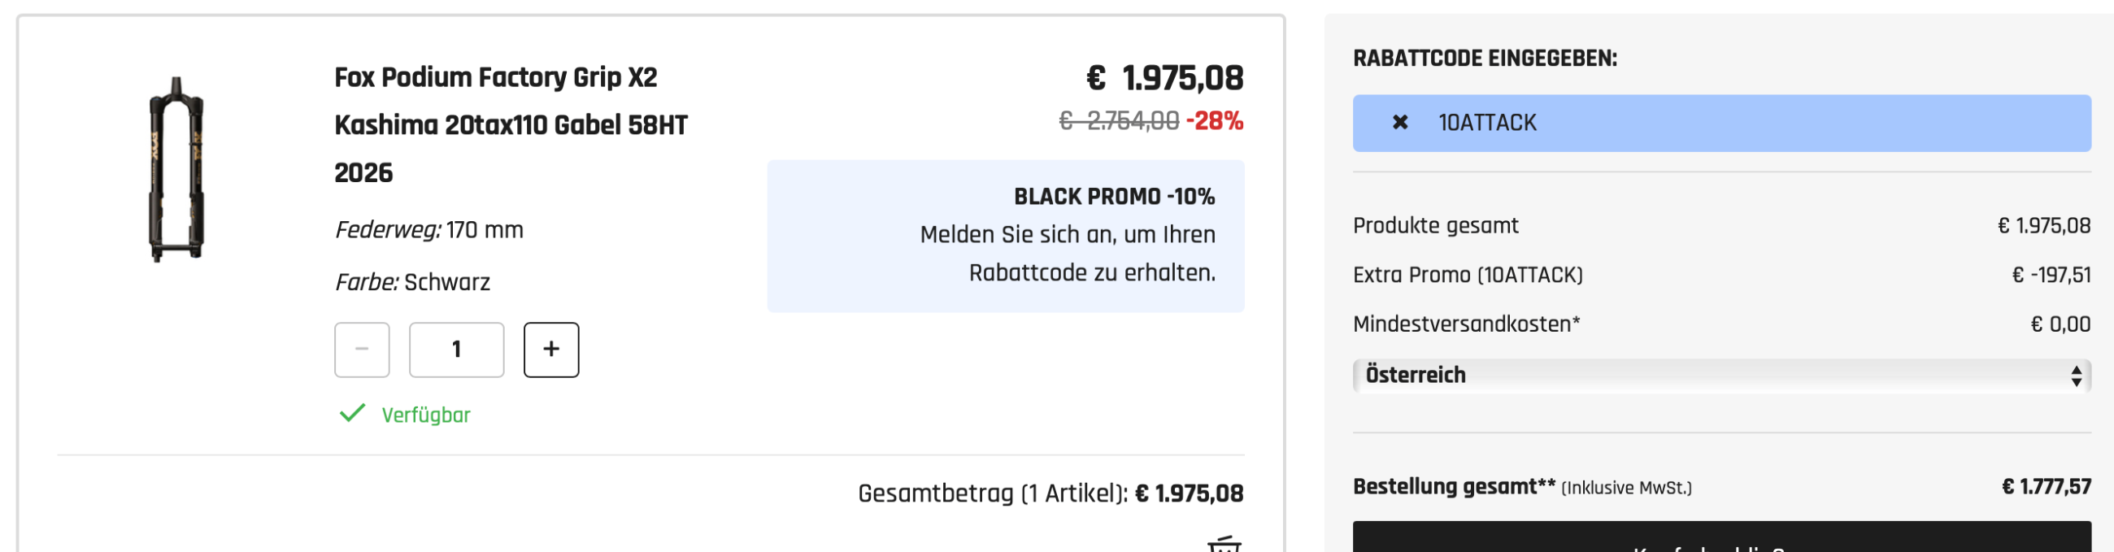The width and height of the screenshot is (2114, 552).
Task: Click the BLACK PROMO -10% heading
Action: (1114, 197)
